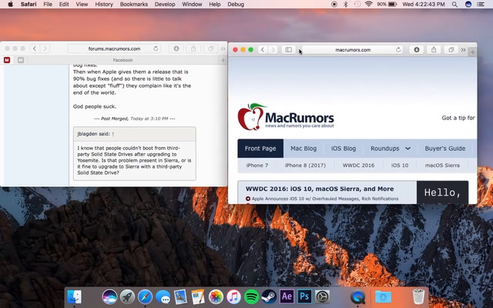Click the Siri icon in menu bar
Screen dimensions: 493x308
click(468, 4)
